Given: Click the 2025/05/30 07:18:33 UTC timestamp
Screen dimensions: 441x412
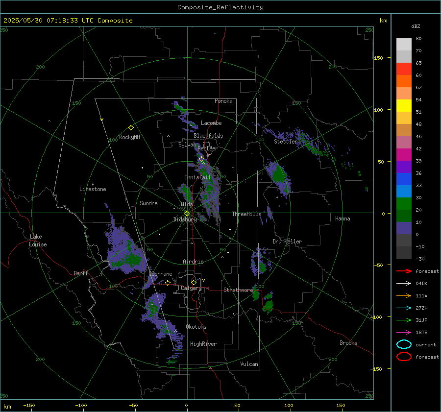Looking at the screenshot, I should (x=49, y=21).
